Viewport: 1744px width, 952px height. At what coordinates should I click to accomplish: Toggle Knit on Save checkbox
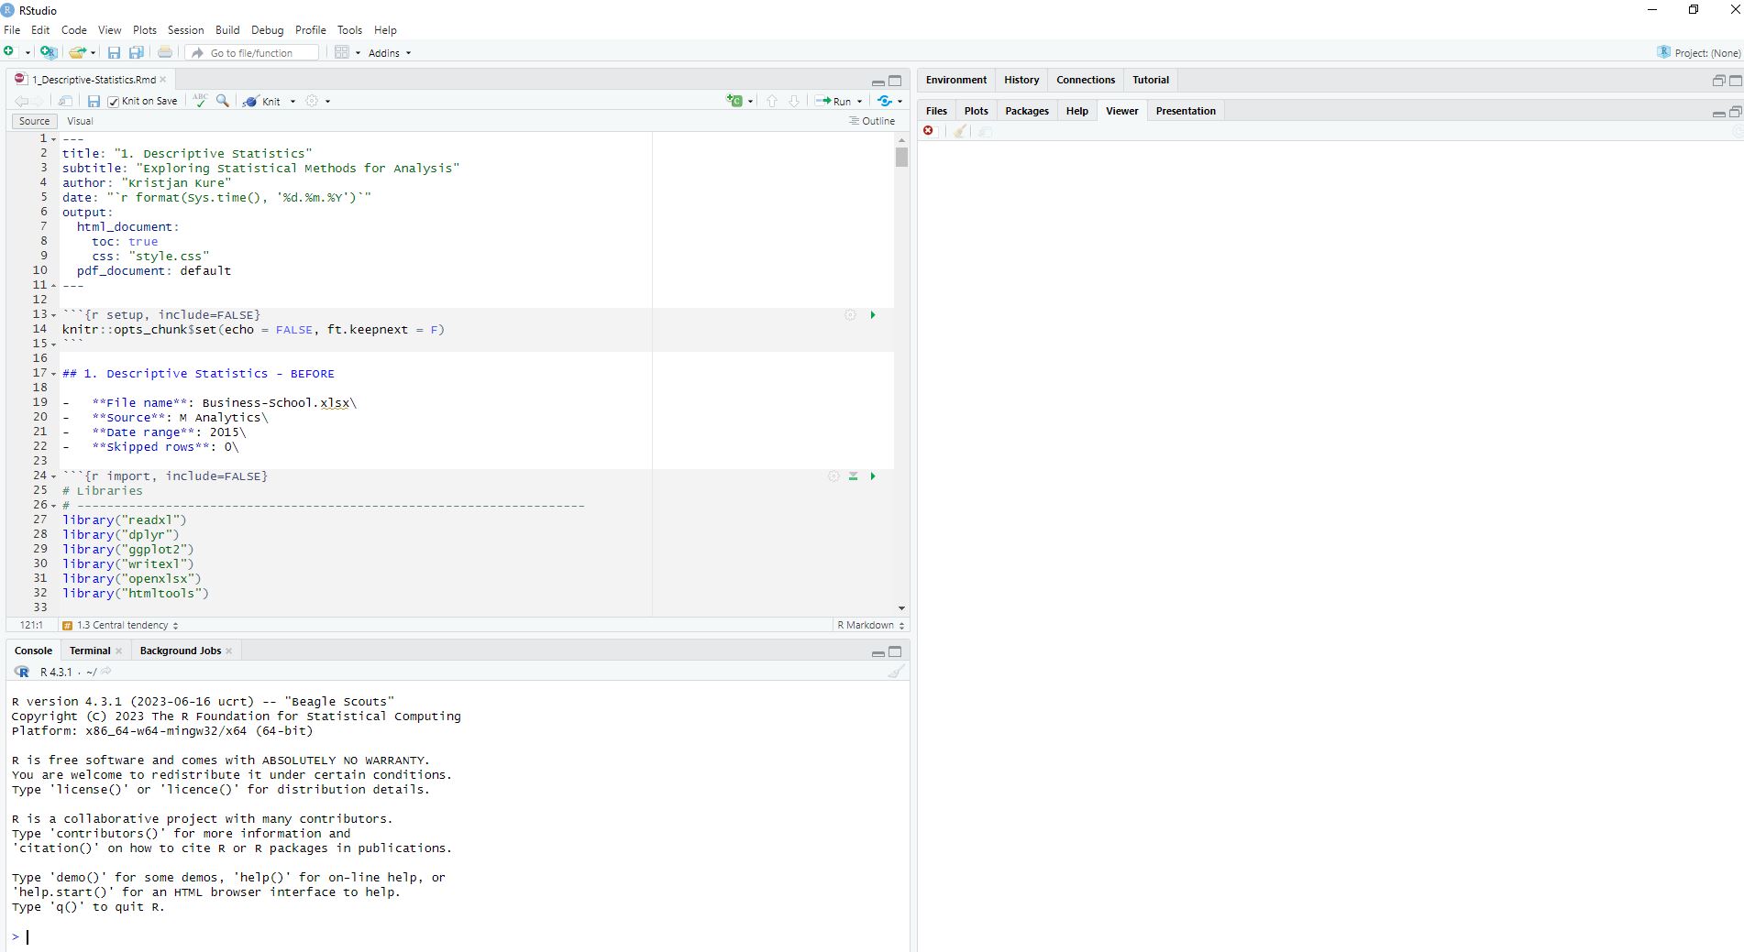pyautogui.click(x=114, y=102)
